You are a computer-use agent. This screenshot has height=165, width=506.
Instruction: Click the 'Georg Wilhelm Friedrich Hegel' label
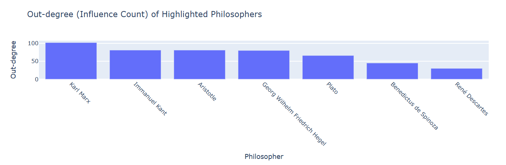(x=294, y=114)
